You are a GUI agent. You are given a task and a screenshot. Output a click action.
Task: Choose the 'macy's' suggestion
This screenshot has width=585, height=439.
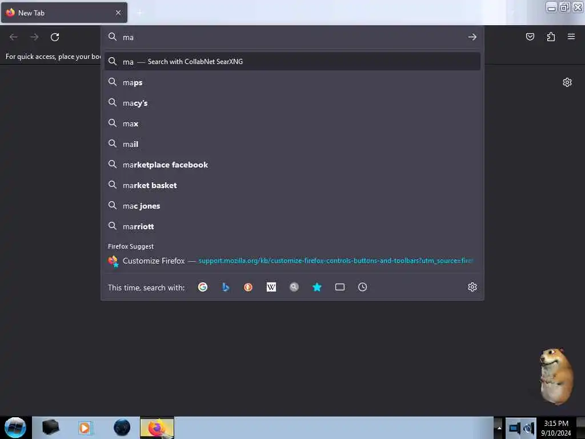pyautogui.click(x=292, y=103)
